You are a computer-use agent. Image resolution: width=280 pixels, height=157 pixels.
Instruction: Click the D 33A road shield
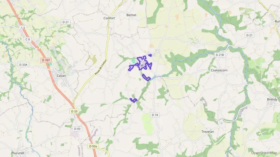(x=23, y=65)
